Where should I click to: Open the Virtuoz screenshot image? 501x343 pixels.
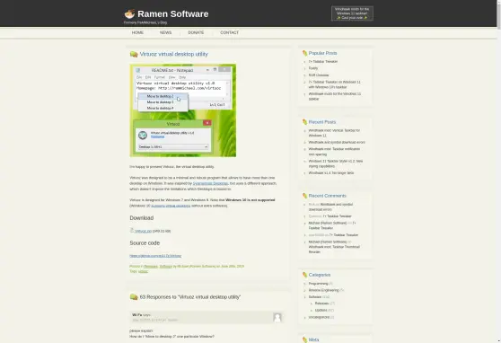click(183, 110)
